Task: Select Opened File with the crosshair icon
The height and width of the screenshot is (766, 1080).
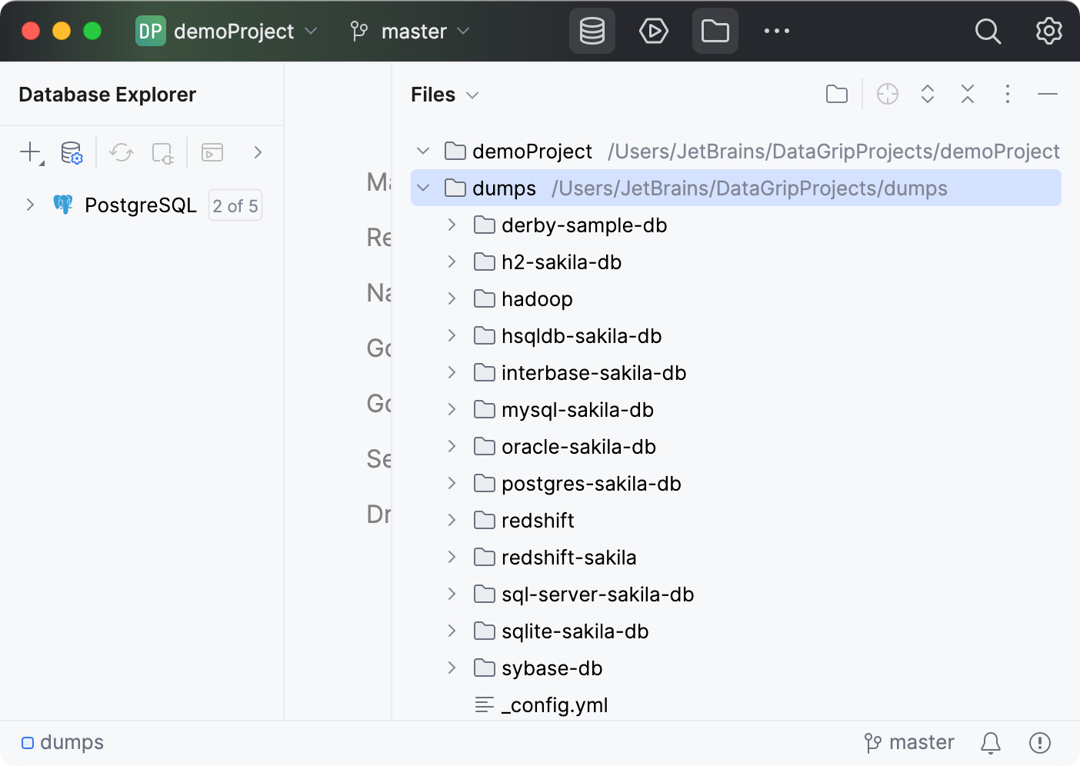Action: click(887, 94)
